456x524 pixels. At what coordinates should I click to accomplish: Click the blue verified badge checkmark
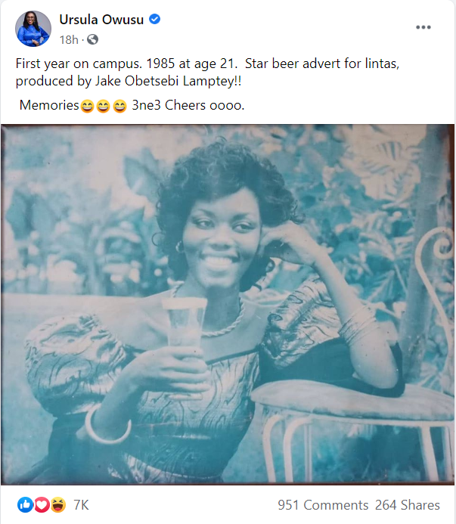pyautogui.click(x=154, y=20)
